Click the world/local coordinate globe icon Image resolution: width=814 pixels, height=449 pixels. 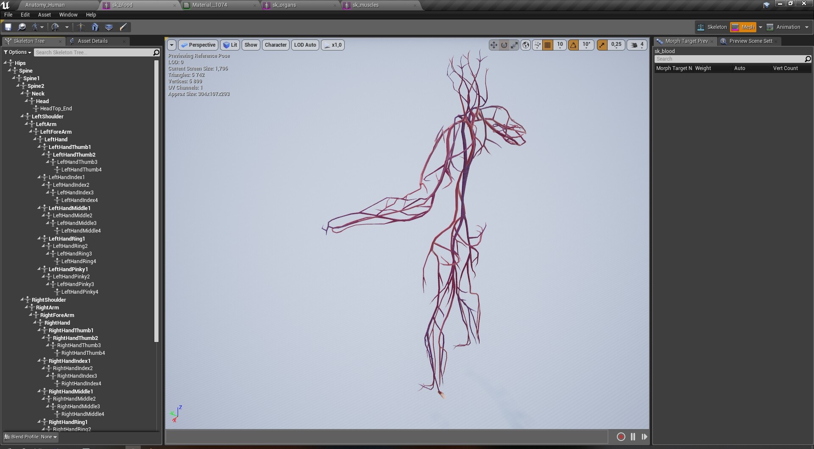click(x=525, y=45)
